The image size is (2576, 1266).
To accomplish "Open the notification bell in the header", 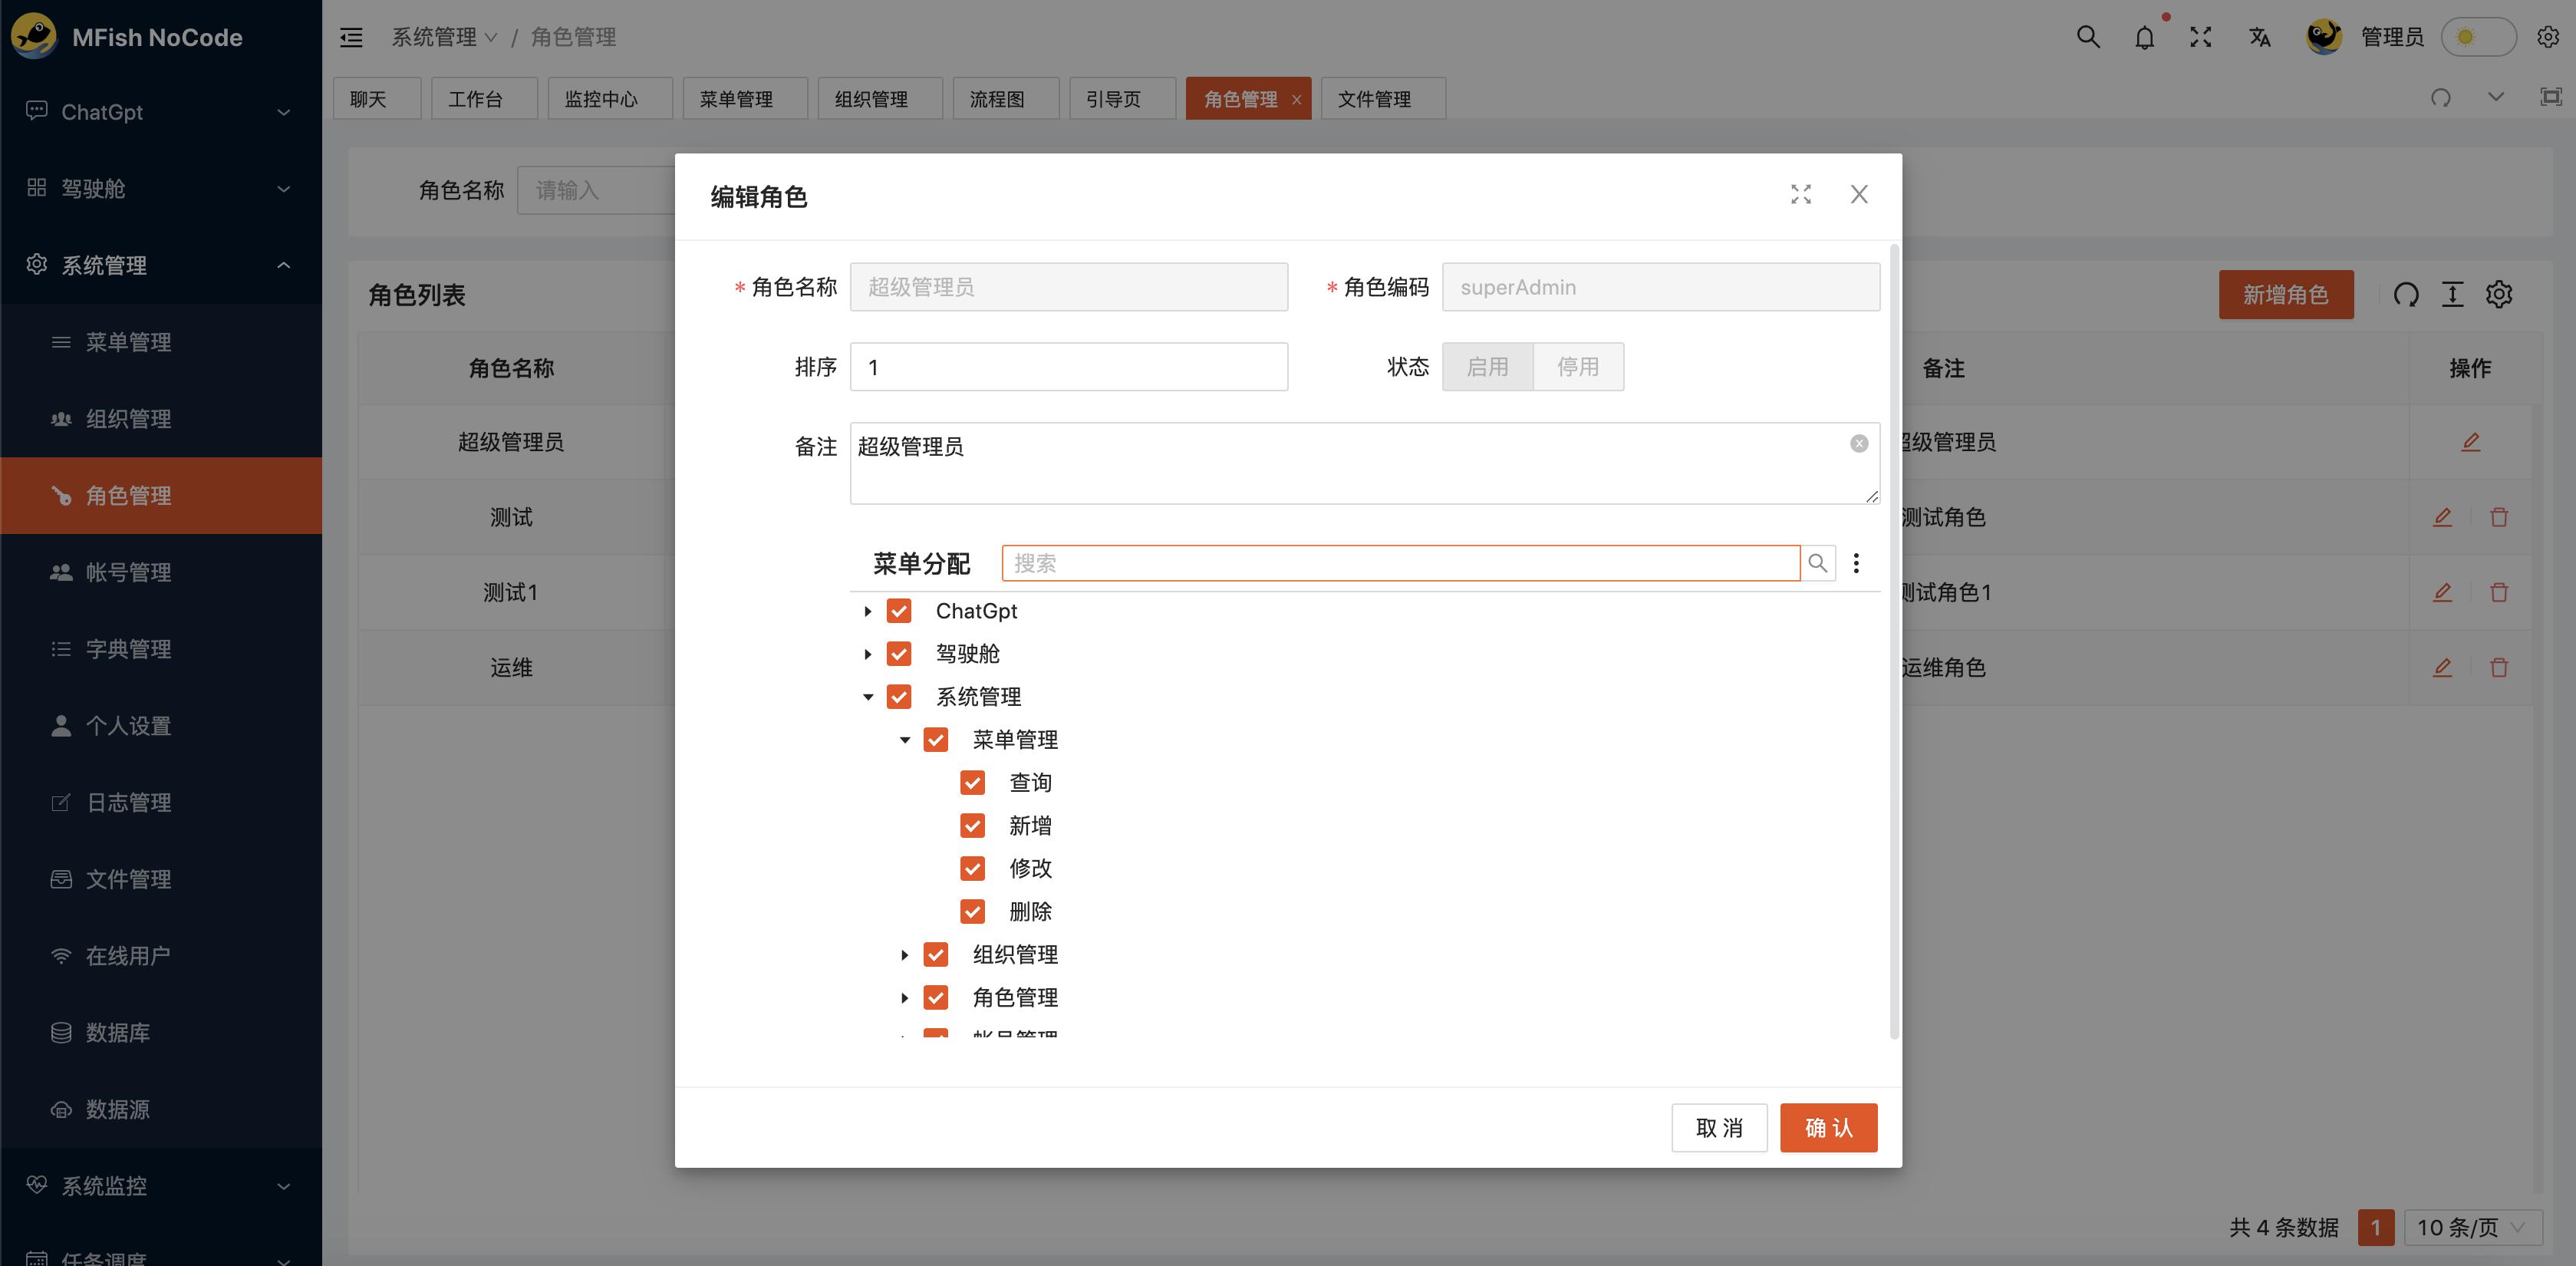I will coord(2143,38).
